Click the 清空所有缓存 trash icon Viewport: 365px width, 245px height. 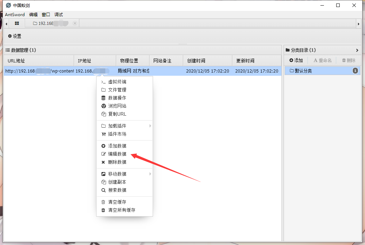pyautogui.click(x=103, y=210)
